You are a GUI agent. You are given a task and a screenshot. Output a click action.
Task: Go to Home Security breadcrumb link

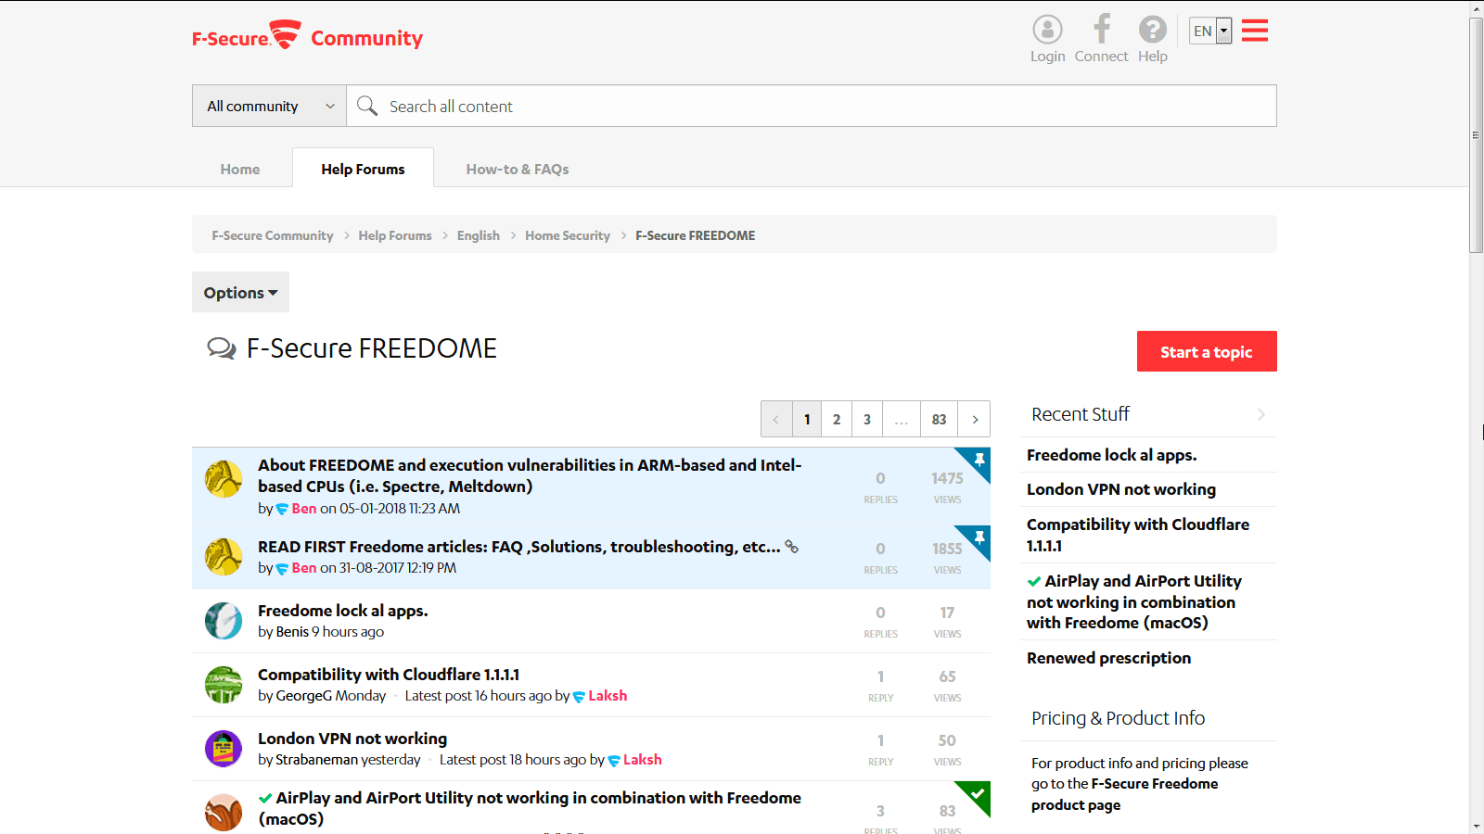point(568,235)
